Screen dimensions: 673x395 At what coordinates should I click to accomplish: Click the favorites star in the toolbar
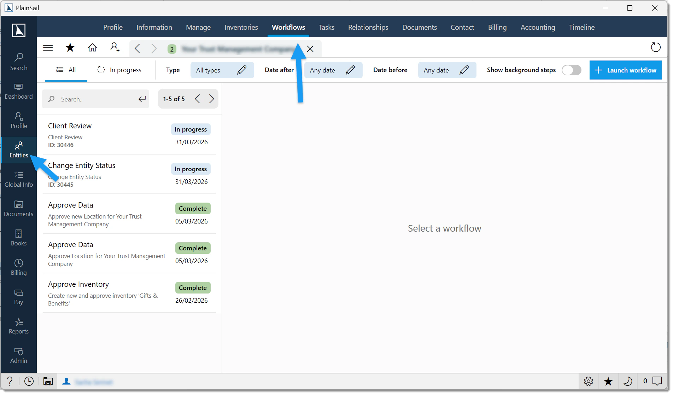coord(70,47)
